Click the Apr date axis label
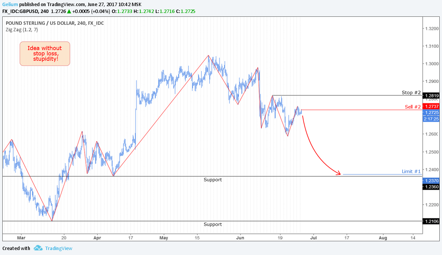442x255 pixels. pos(97,238)
